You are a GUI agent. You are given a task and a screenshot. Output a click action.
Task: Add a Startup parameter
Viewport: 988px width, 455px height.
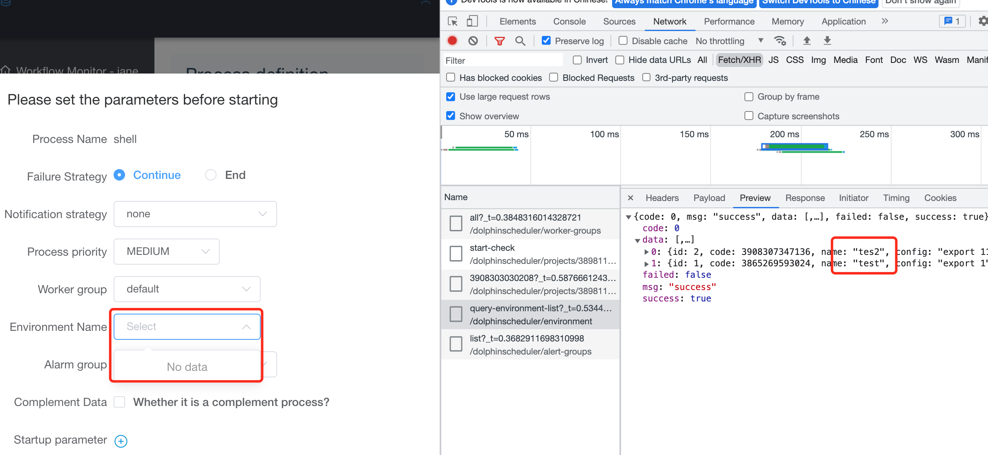point(121,441)
